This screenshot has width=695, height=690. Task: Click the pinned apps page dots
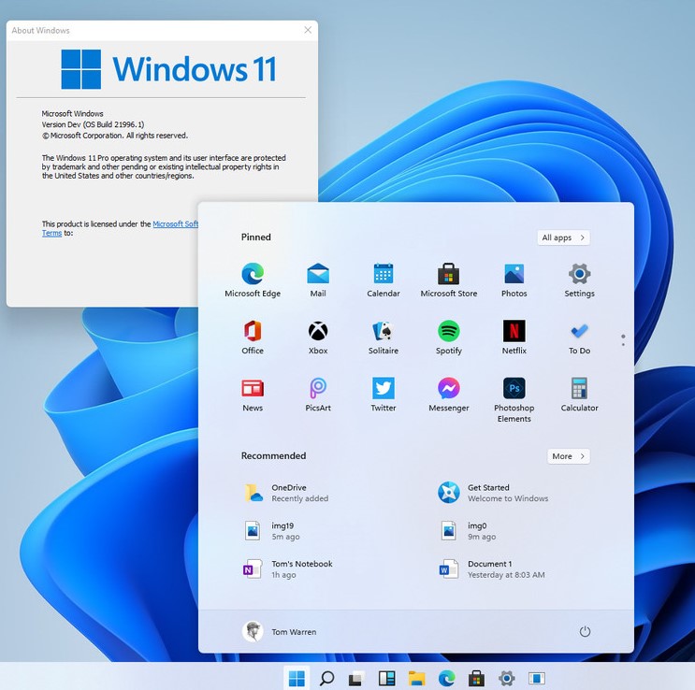pyautogui.click(x=623, y=339)
